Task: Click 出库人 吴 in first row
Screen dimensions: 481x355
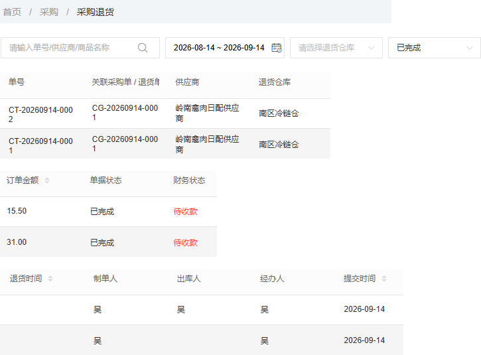Action: pyautogui.click(x=181, y=310)
